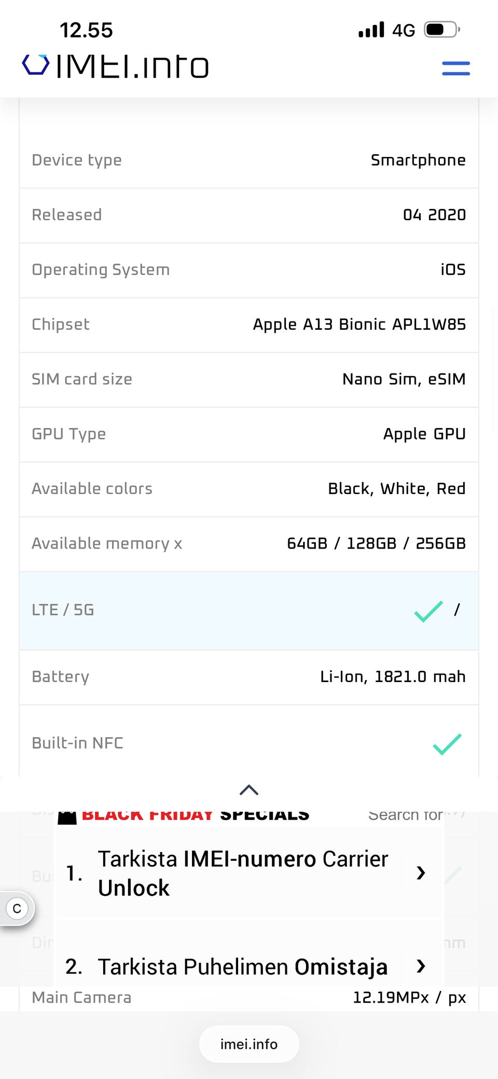The height and width of the screenshot is (1079, 498).
Task: Tap the imei.info address pill
Action: click(249, 1044)
